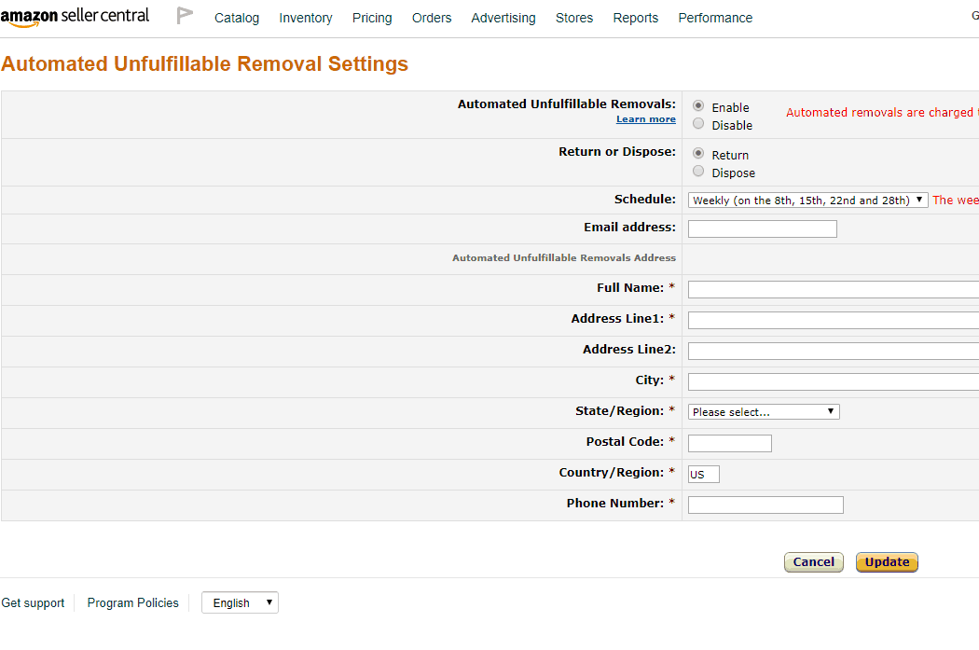The height and width of the screenshot is (650, 979).
Task: Open the Program Policies link
Action: 133,603
